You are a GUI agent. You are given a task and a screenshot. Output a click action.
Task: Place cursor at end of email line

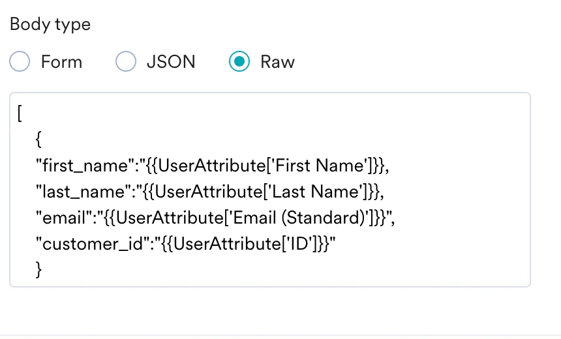395,218
